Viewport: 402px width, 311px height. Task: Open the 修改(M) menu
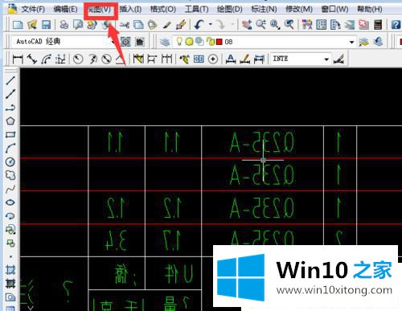click(299, 9)
